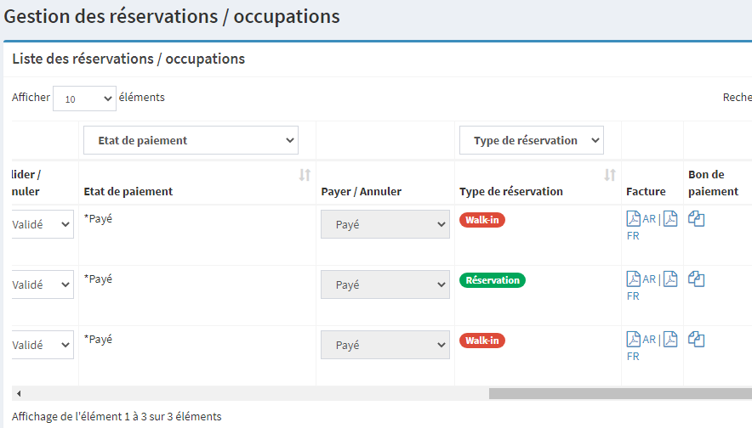Open the Validé dropdown in the first row

[x=41, y=225]
